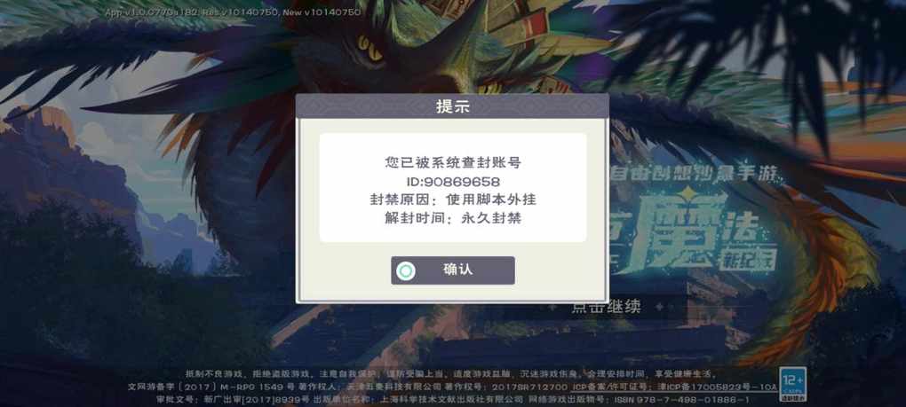Select the account ID 90869658 text
The height and width of the screenshot is (407, 906).
[x=452, y=182]
